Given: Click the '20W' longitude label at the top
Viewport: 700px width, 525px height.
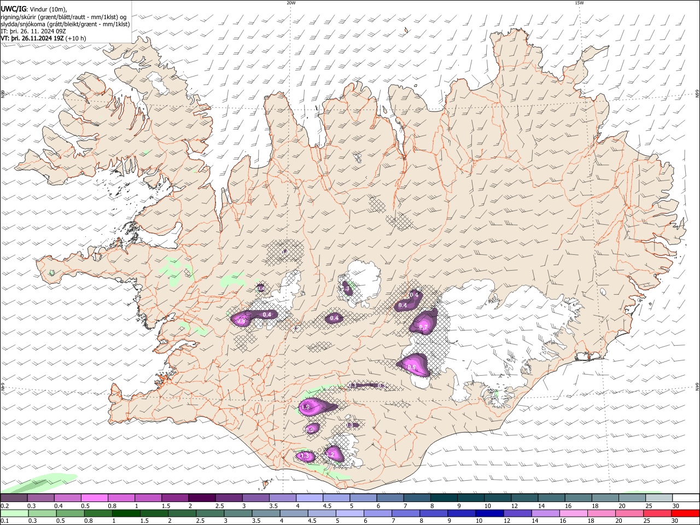Looking at the screenshot, I should [x=291, y=3].
